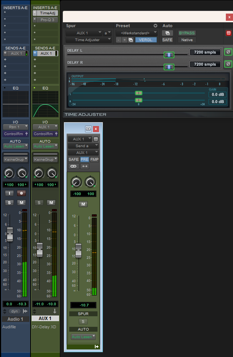Click send AUX 1 arrow on AUX 1 track

click(35, 53)
